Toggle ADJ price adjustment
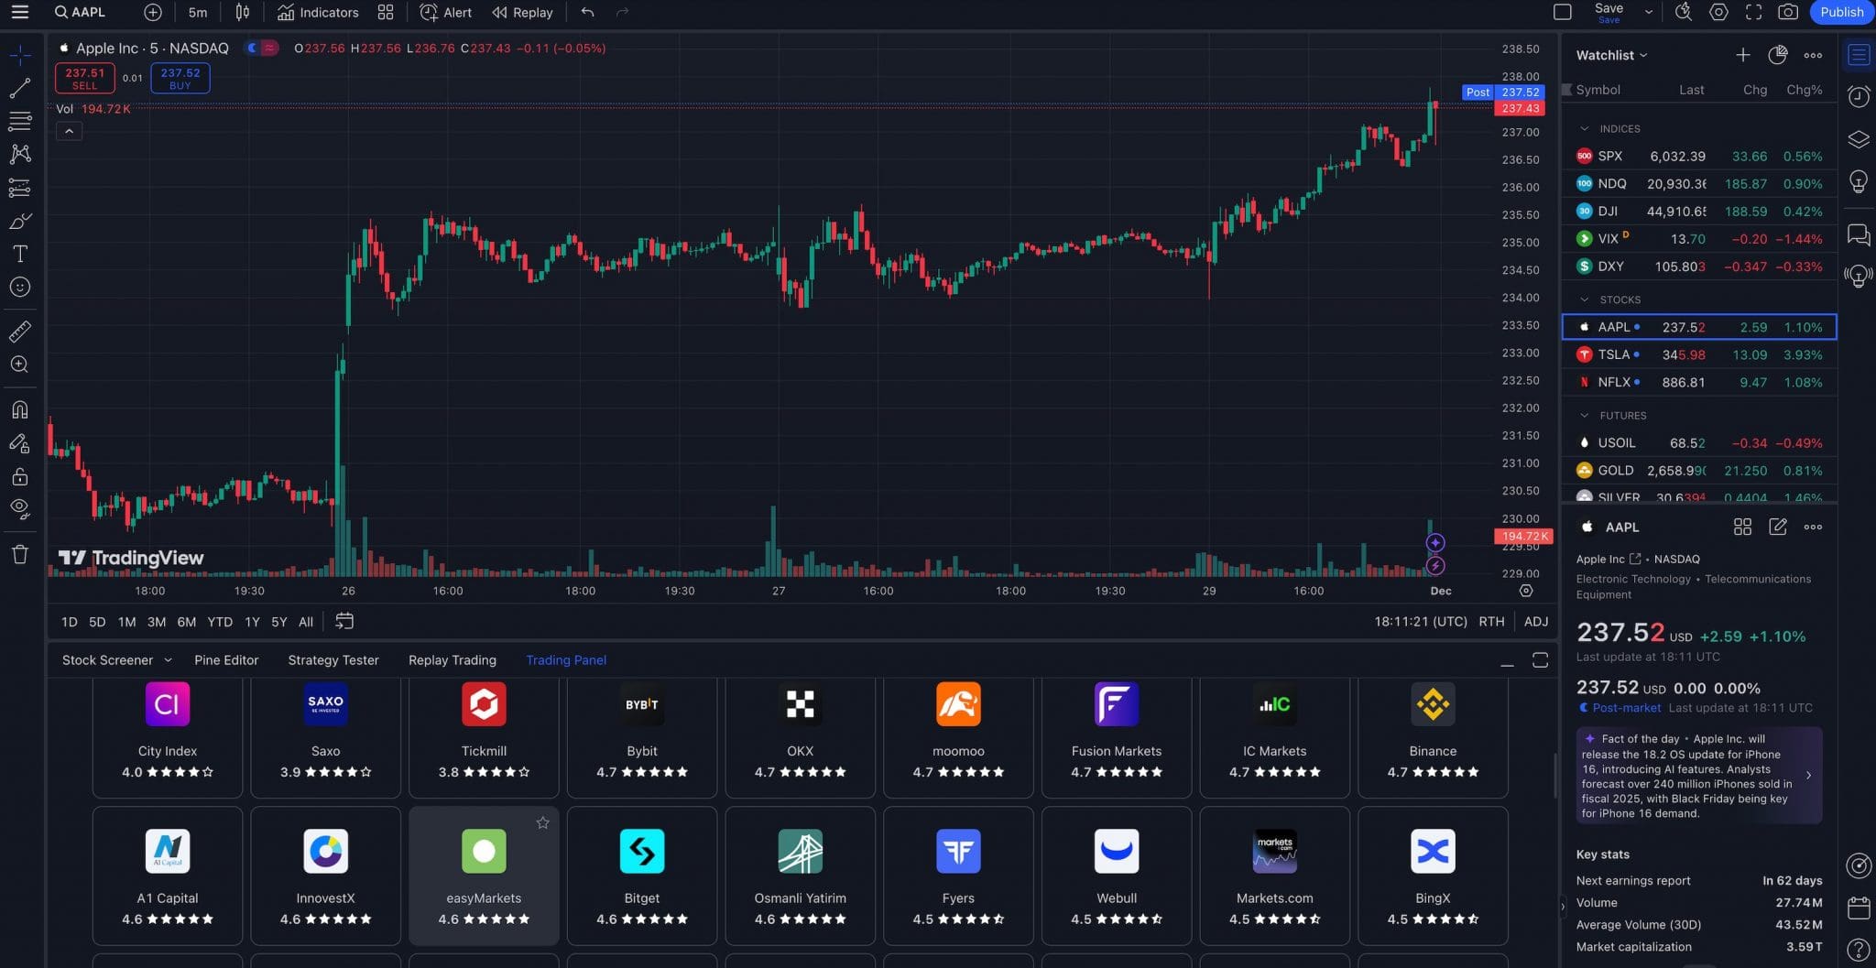 pos(1536,621)
